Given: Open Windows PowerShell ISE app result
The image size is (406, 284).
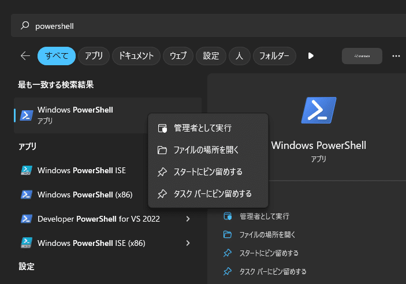Looking at the screenshot, I should tap(81, 170).
